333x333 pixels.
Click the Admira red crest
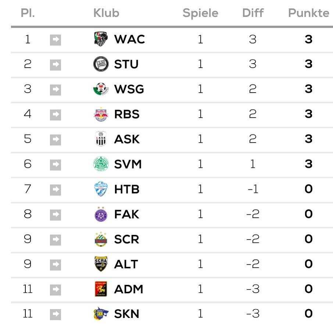coord(101,289)
